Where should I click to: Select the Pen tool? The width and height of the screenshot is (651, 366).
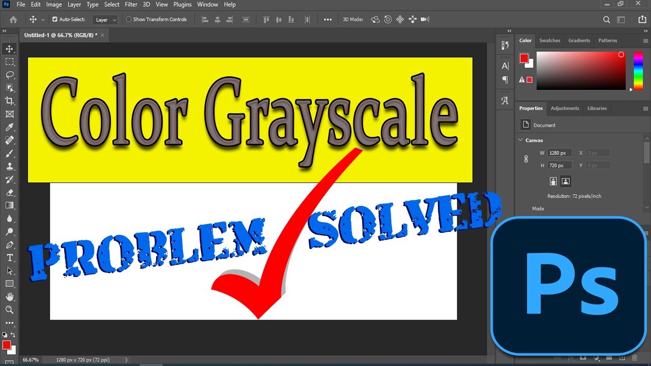pos(10,245)
